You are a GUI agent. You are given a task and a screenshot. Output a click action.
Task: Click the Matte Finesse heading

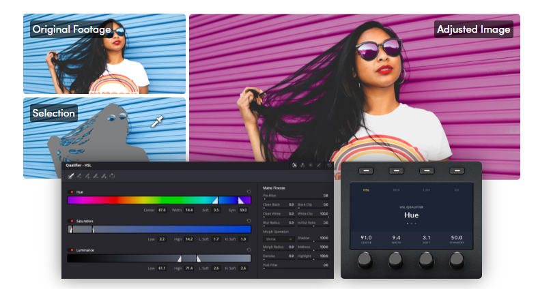point(274,187)
